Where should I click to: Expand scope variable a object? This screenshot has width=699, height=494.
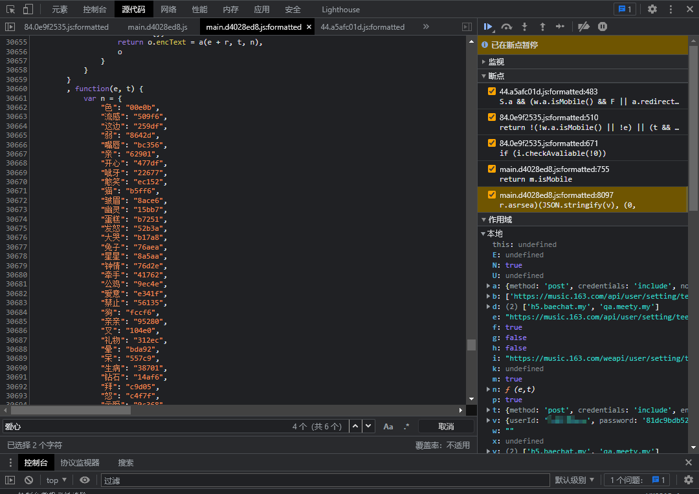click(x=489, y=286)
